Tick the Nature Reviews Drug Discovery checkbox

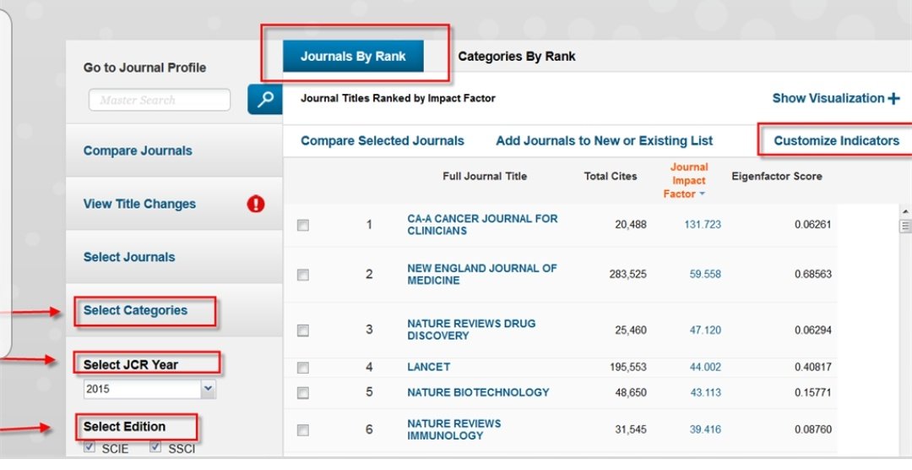[303, 331]
